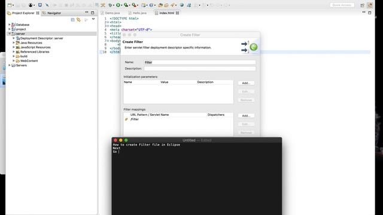
Task: Expand the Database project
Action: (10, 24)
